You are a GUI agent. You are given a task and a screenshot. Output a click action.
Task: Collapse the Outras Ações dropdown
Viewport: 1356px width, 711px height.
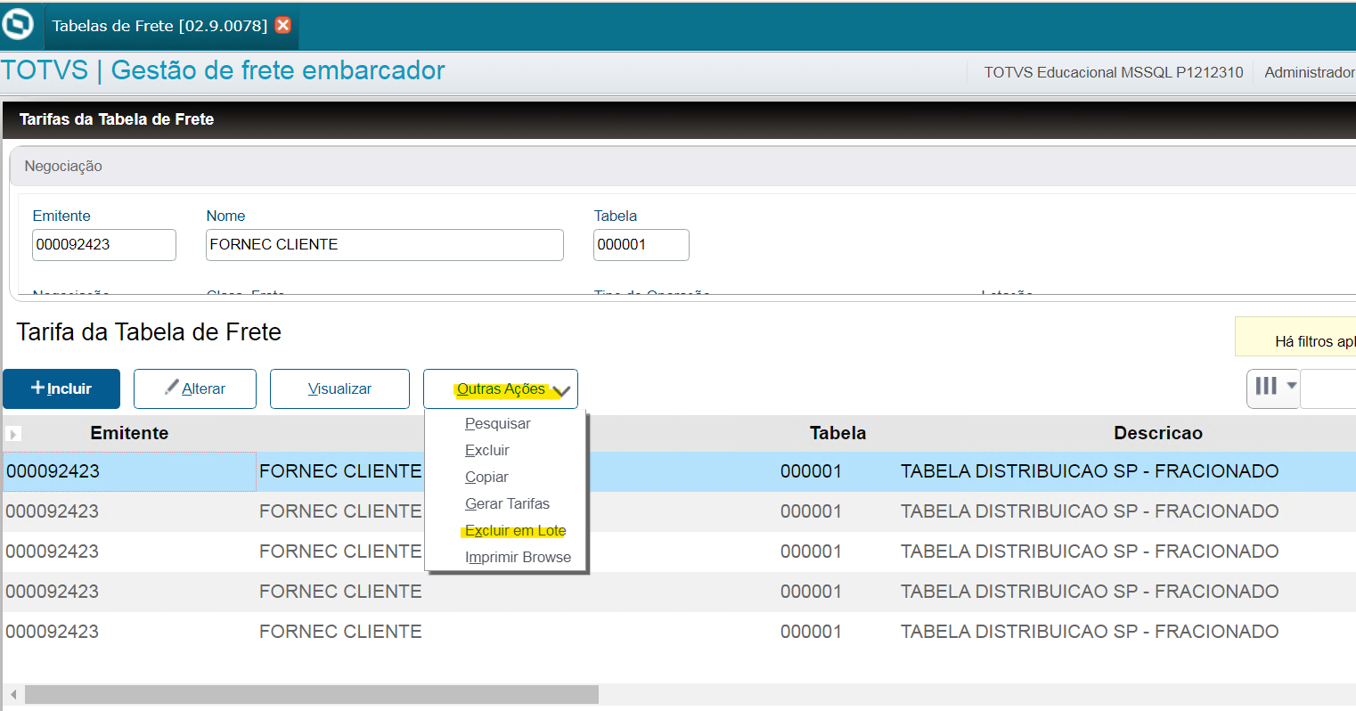pos(501,388)
